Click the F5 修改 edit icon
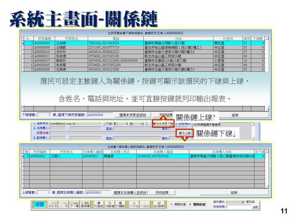Screen dimensions: 291x218 (x=98, y=204)
